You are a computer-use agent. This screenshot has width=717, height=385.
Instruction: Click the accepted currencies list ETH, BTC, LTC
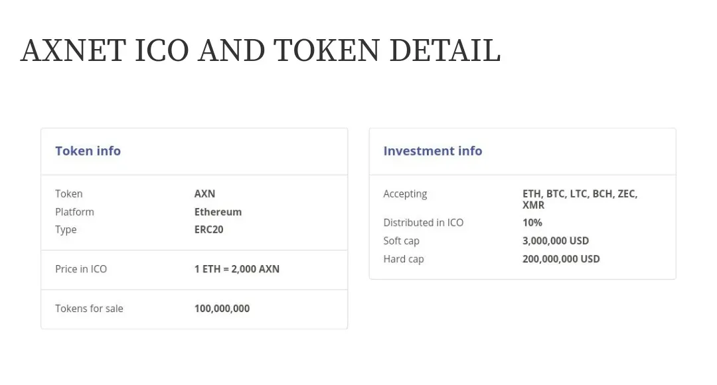pos(580,199)
